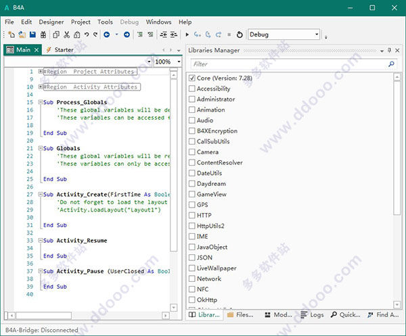Screen dimensions: 406x336
Task: Open the sub selector dropdown above code
Action: click(x=149, y=62)
